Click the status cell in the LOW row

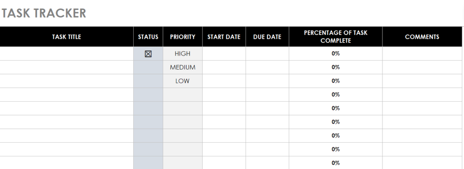coord(148,81)
